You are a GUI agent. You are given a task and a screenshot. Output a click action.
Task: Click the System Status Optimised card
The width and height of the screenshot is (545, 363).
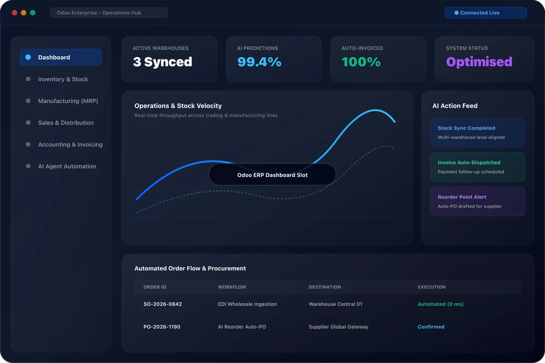point(484,59)
